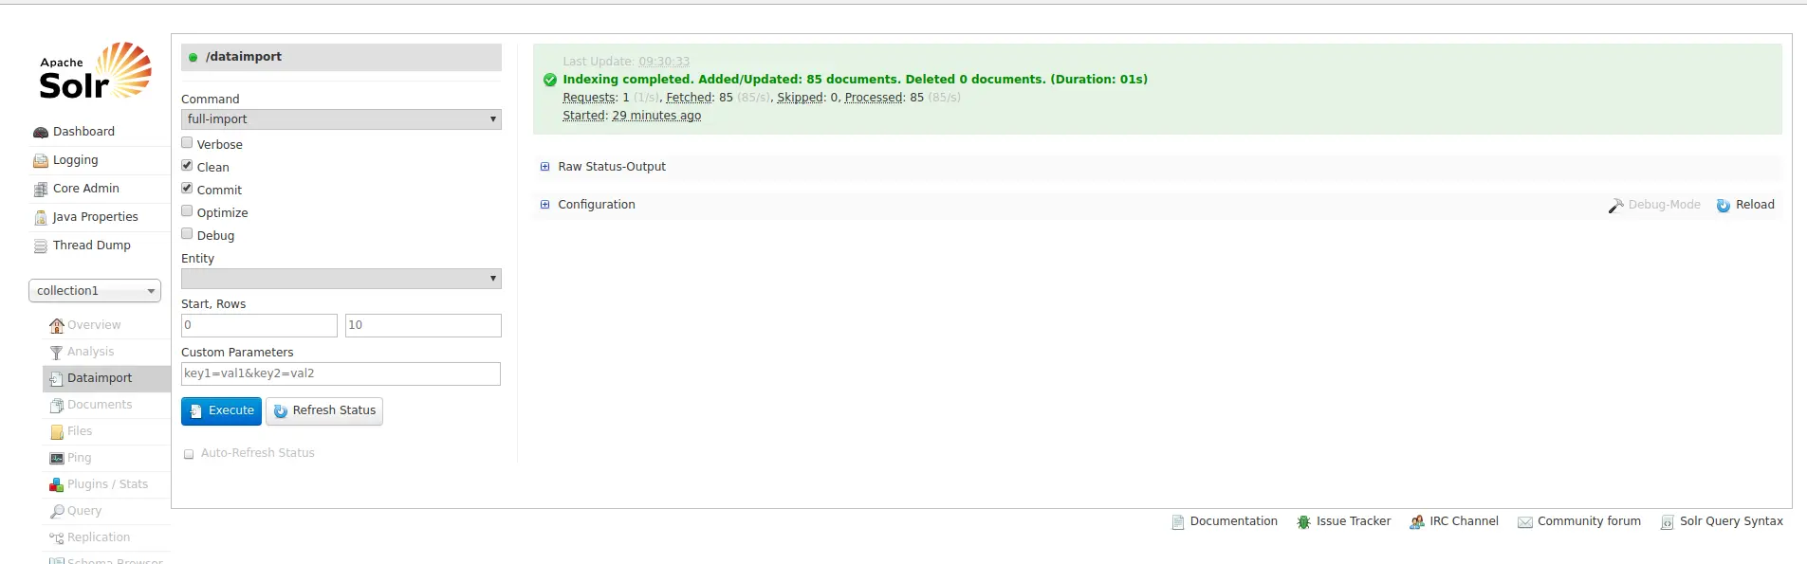Click the Refresh Status button

point(324,411)
